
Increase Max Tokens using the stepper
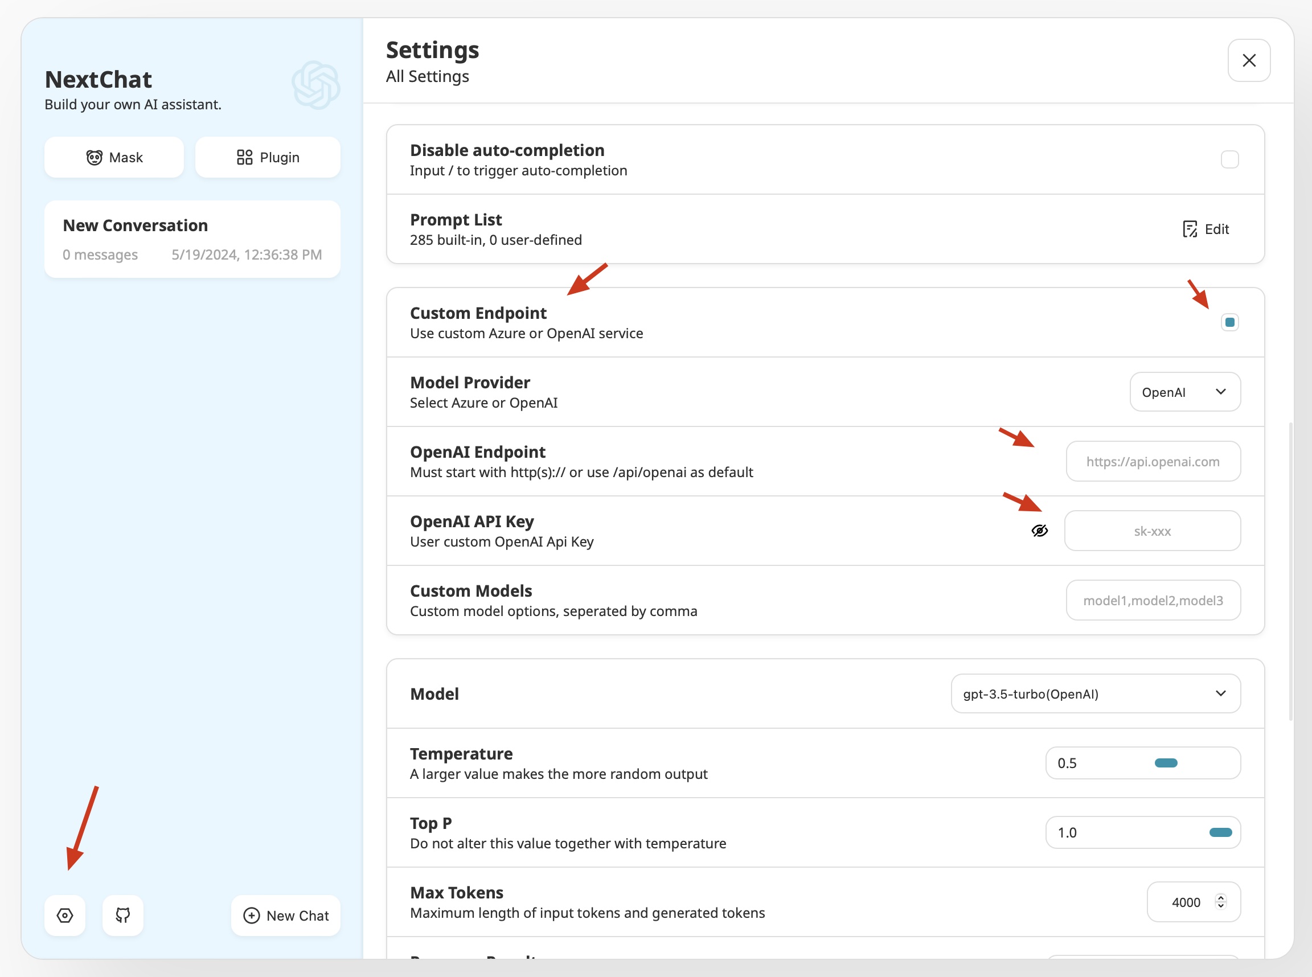tap(1221, 898)
